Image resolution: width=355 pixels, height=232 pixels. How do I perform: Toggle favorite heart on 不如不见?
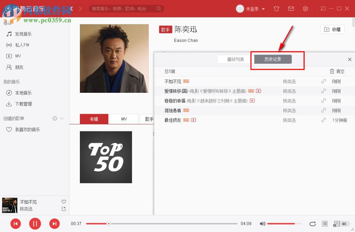point(64,202)
